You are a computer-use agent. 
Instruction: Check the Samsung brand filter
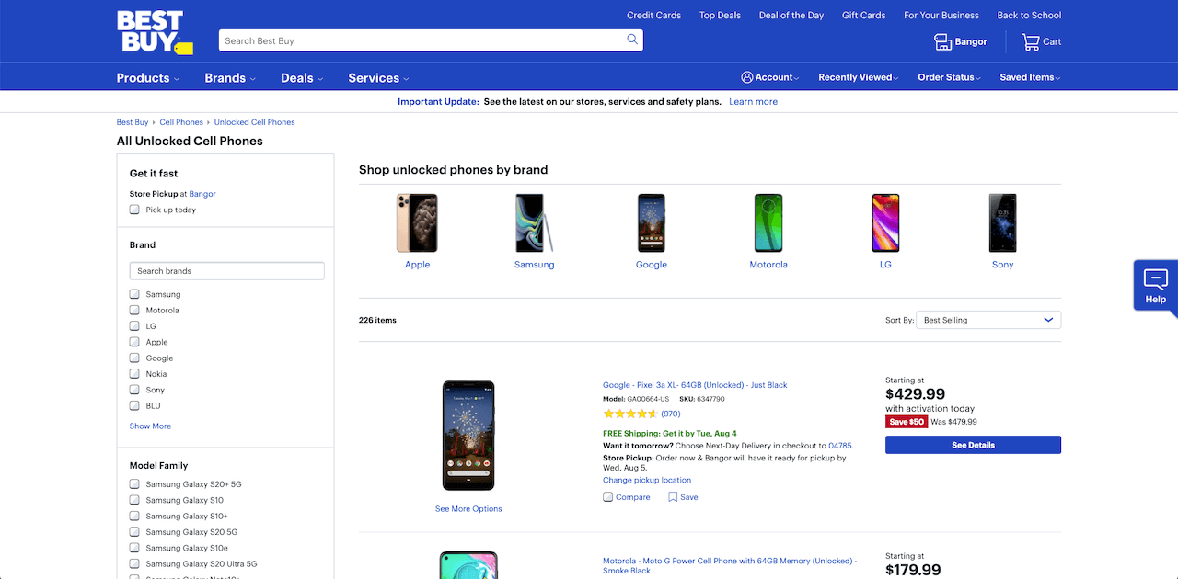[x=133, y=294]
